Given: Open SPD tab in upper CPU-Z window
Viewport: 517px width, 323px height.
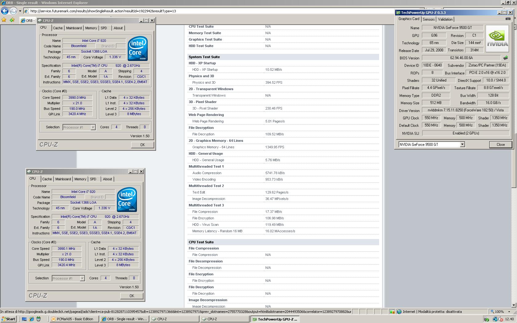Looking at the screenshot, I should pos(104,28).
